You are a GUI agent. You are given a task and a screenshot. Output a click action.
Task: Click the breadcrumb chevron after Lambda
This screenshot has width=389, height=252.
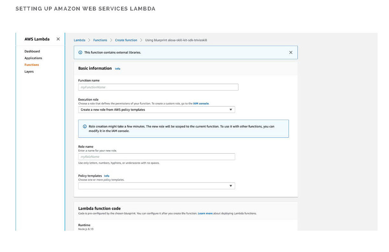click(x=89, y=40)
